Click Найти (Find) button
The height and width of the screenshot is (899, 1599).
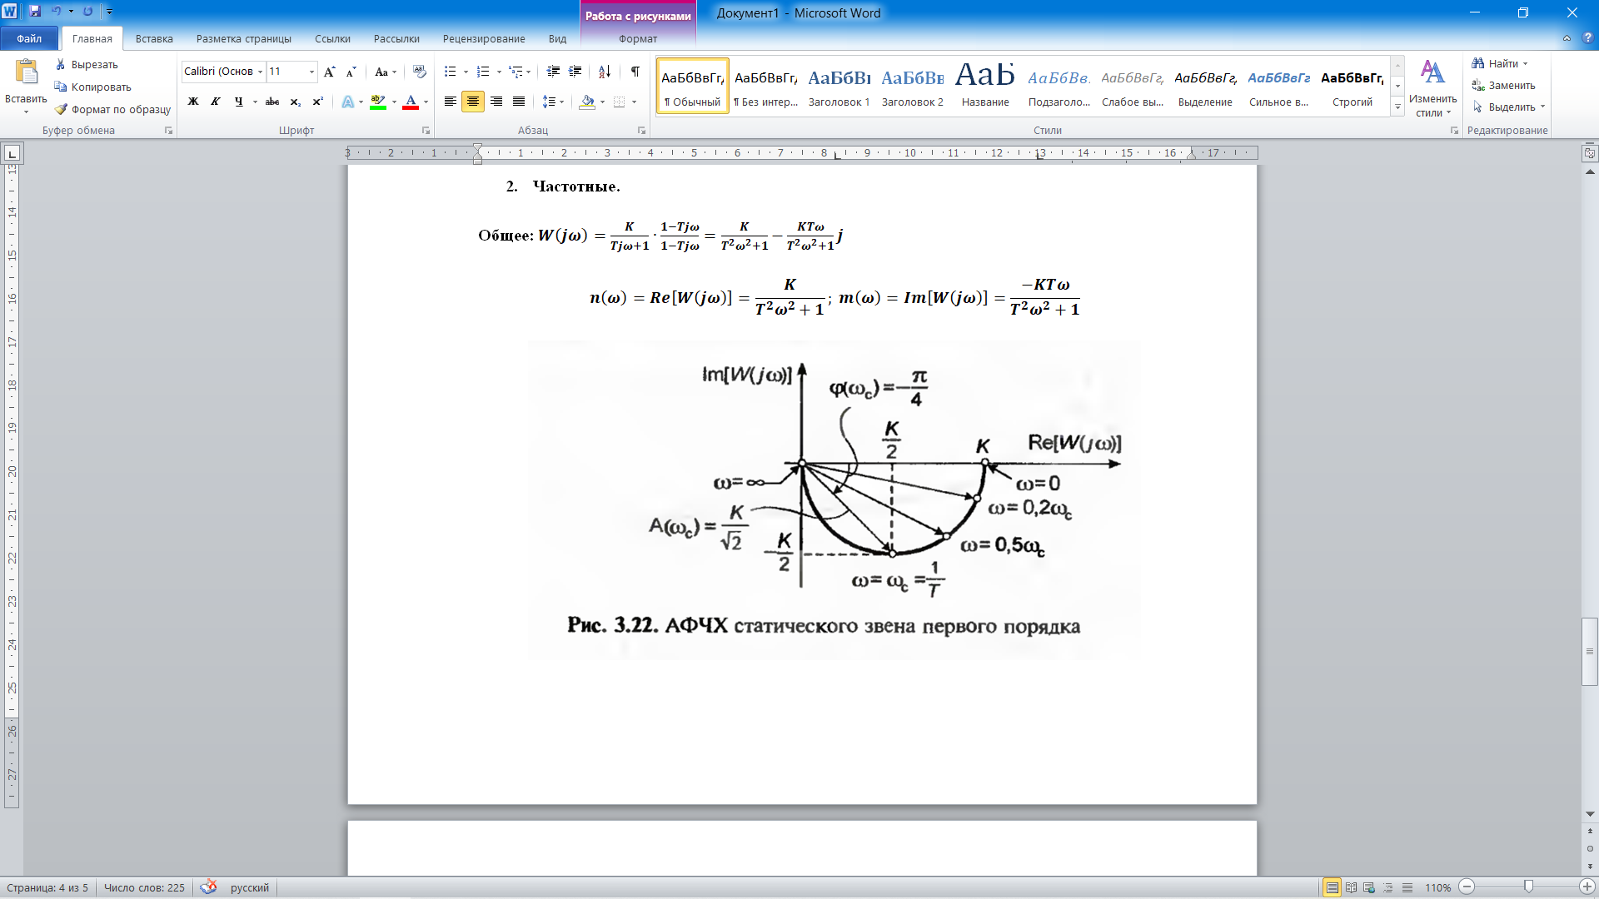click(x=1501, y=63)
